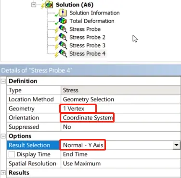Toggle the Display Time checkbox
The image size is (181, 178).
coord(12,154)
